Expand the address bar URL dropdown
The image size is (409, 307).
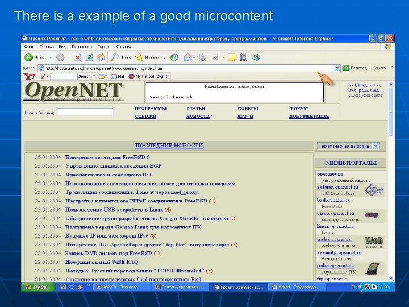[337, 68]
